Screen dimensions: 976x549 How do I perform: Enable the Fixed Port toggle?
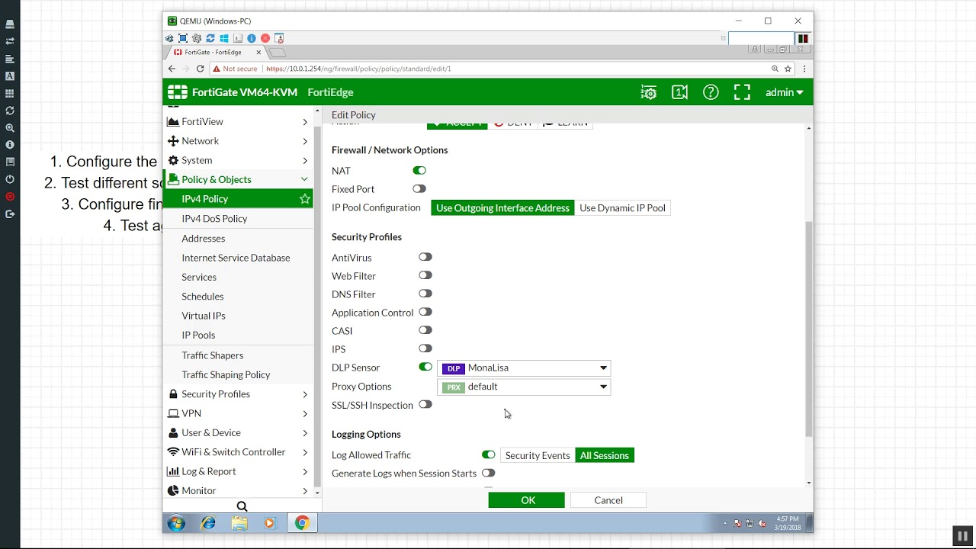[419, 189]
